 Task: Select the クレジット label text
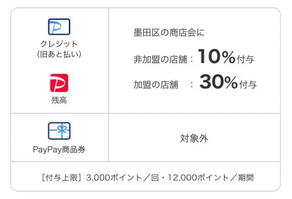(59, 44)
